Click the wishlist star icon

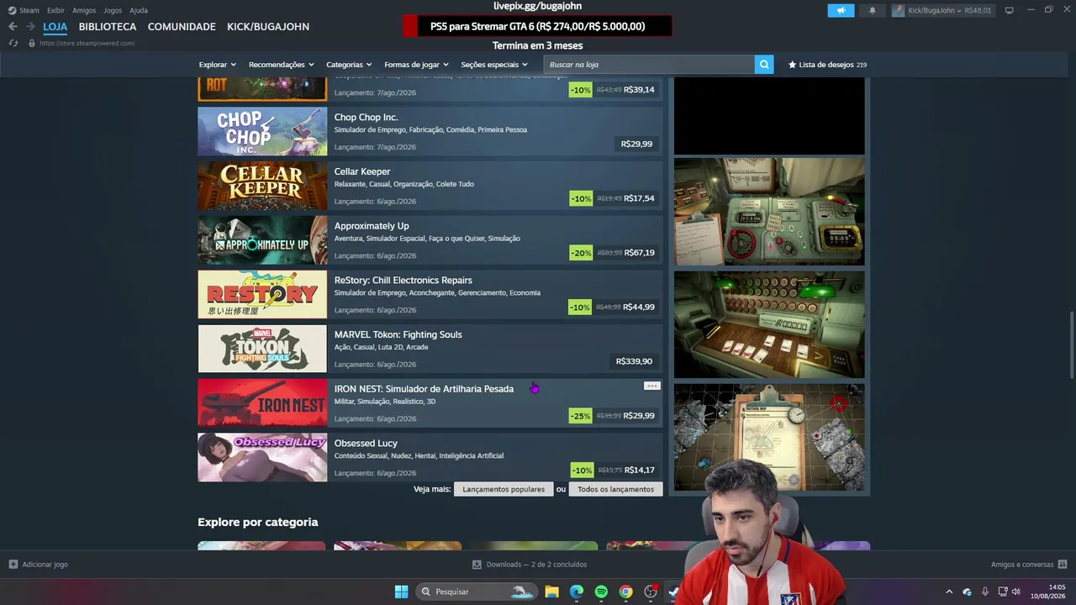pyautogui.click(x=792, y=65)
